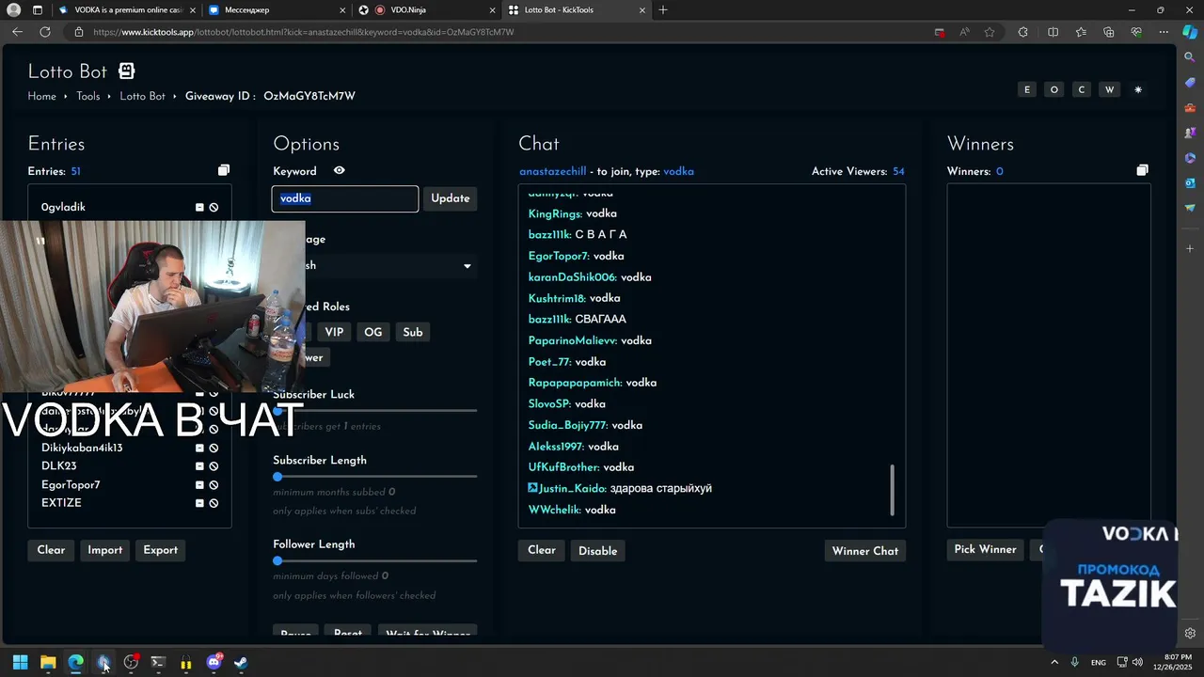Open a new browser tab

coord(663,10)
